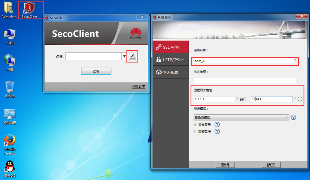The width and height of the screenshot is (310, 180).
Task: Click the 确定 button
Action: (271, 165)
